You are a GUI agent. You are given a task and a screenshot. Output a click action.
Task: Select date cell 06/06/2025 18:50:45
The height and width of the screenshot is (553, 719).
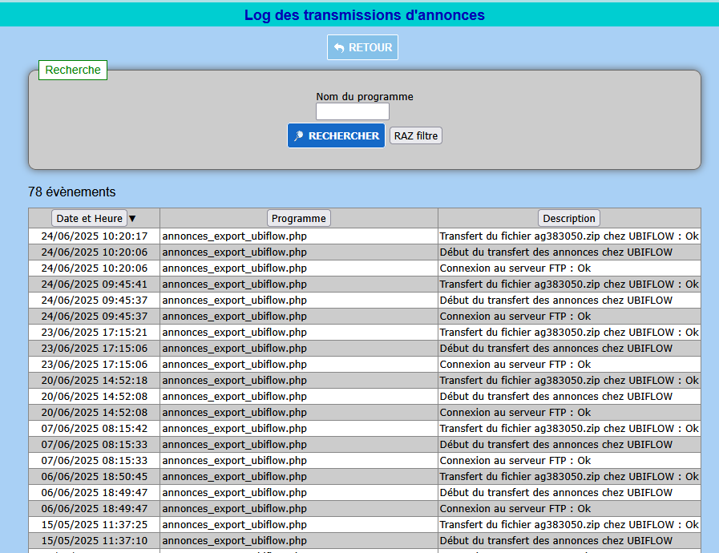(95, 477)
